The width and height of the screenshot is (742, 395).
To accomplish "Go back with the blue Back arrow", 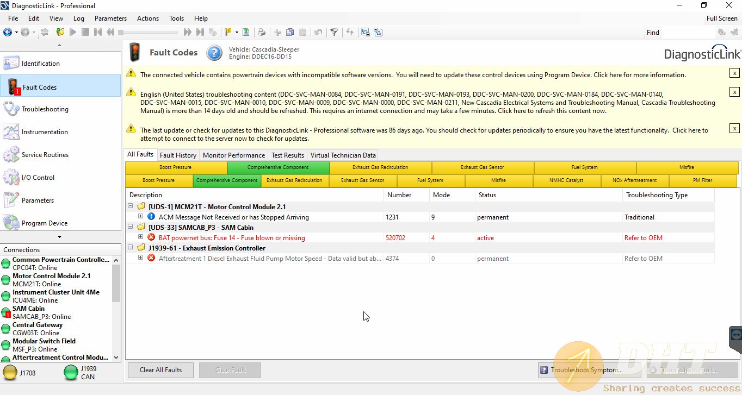I will (x=8, y=32).
